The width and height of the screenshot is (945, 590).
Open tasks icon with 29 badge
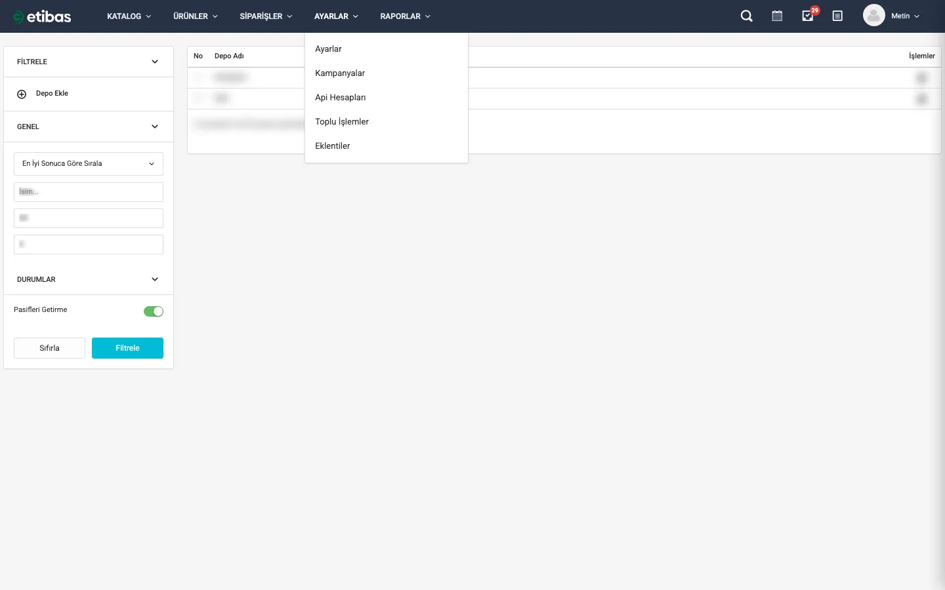click(808, 16)
